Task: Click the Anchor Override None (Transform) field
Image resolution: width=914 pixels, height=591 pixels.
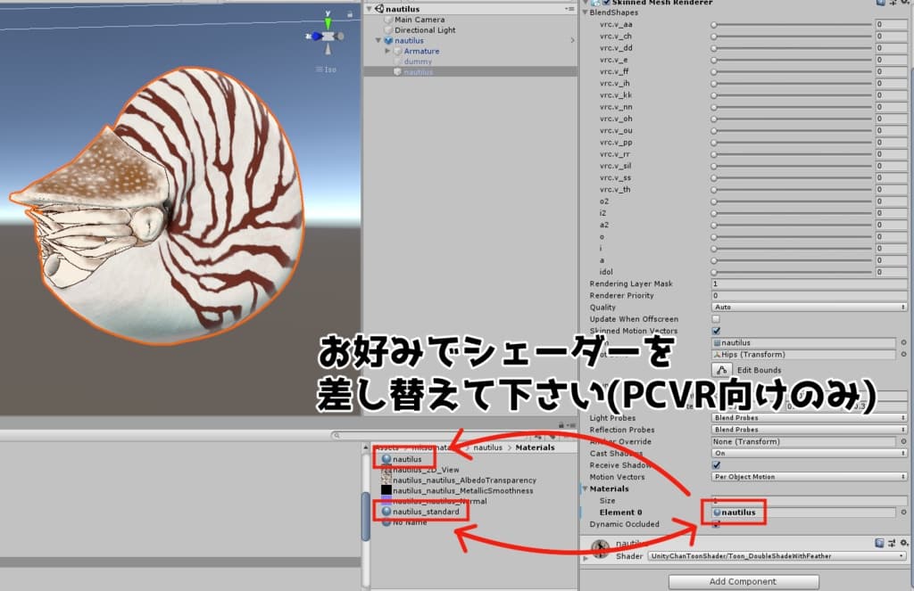Action: pos(803,441)
